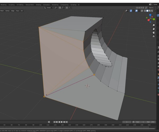Open the snapping options dropdown
The width and height of the screenshot is (159, 132).
[63, 8]
